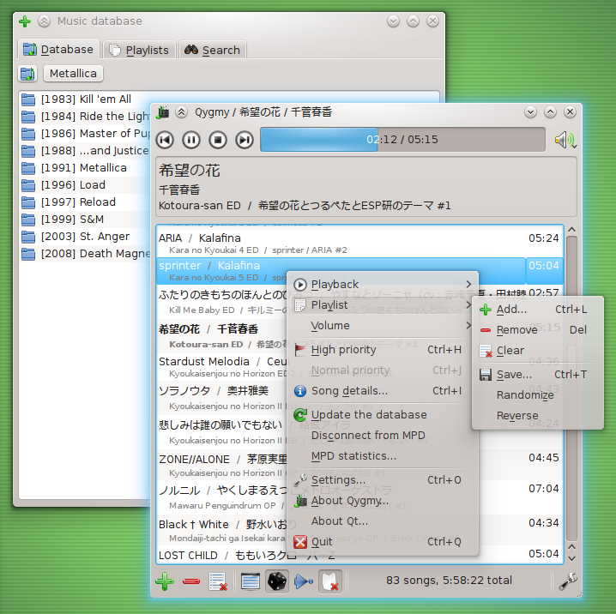Click playlist scrollbar down arrow at bottom

572,558
